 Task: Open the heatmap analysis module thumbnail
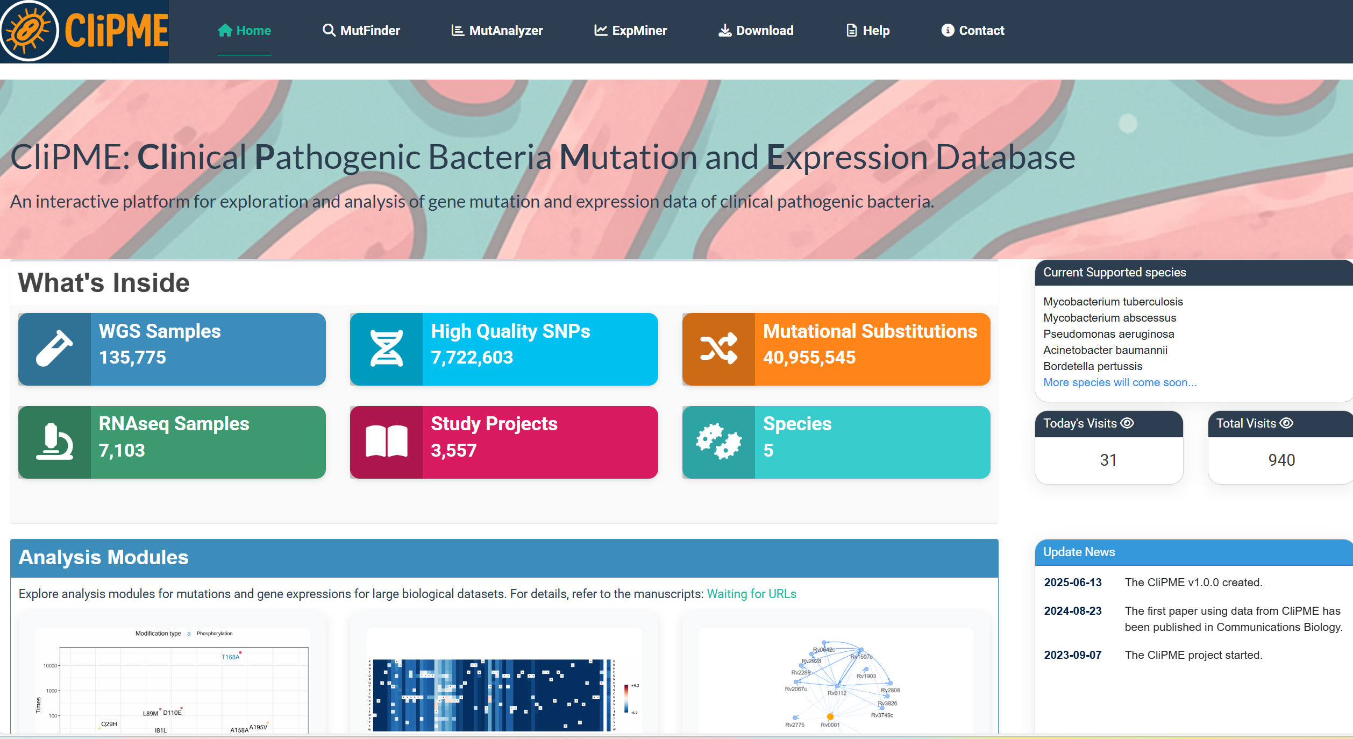point(504,680)
